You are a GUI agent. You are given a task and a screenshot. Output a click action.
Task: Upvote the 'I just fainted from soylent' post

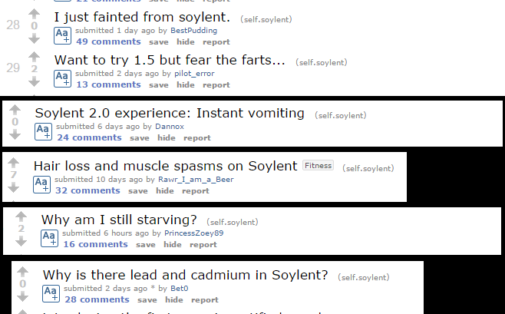point(34,14)
